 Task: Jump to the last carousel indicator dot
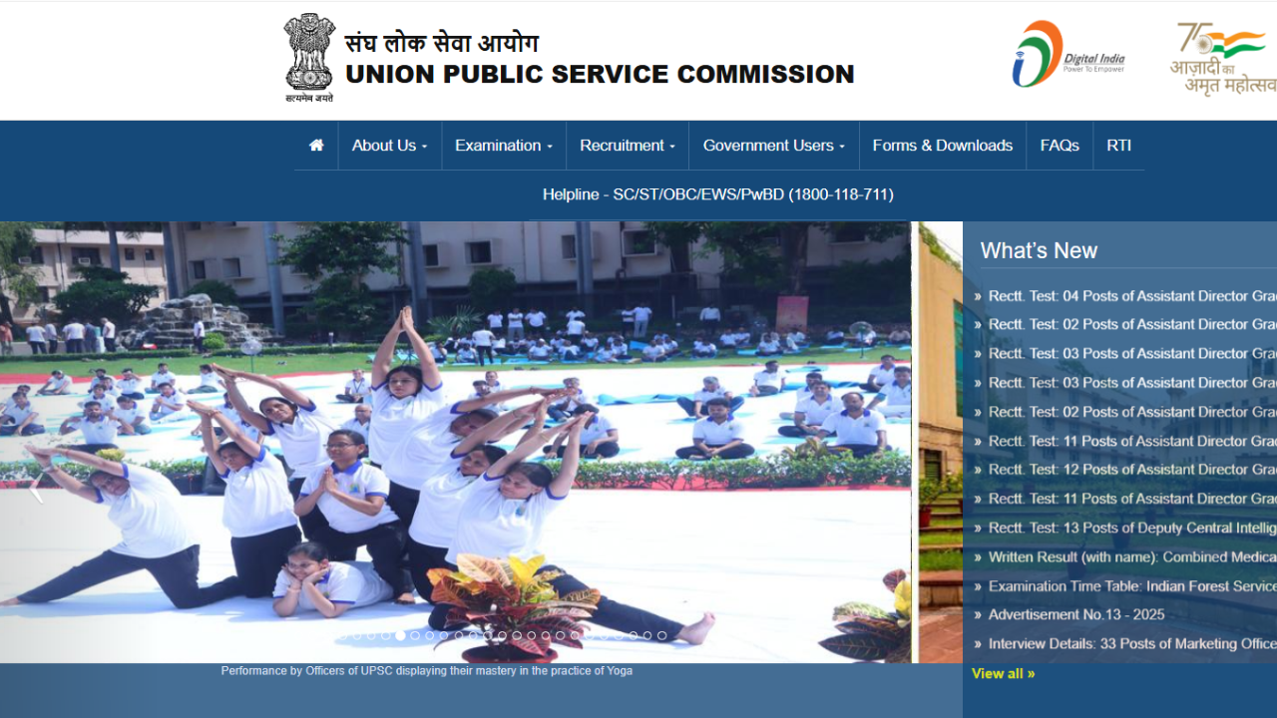click(661, 635)
